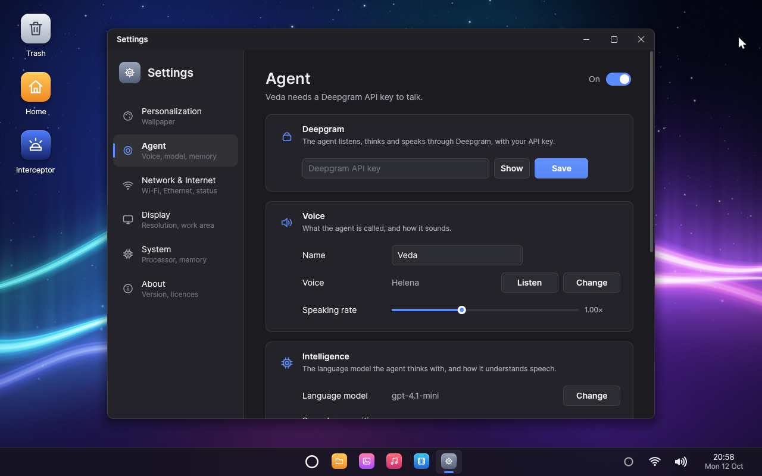Click the 1.00× speaking rate value
Image resolution: width=762 pixels, height=476 pixels.
pos(594,310)
